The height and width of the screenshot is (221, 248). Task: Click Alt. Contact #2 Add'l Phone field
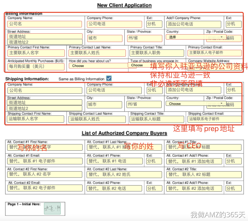(194, 188)
